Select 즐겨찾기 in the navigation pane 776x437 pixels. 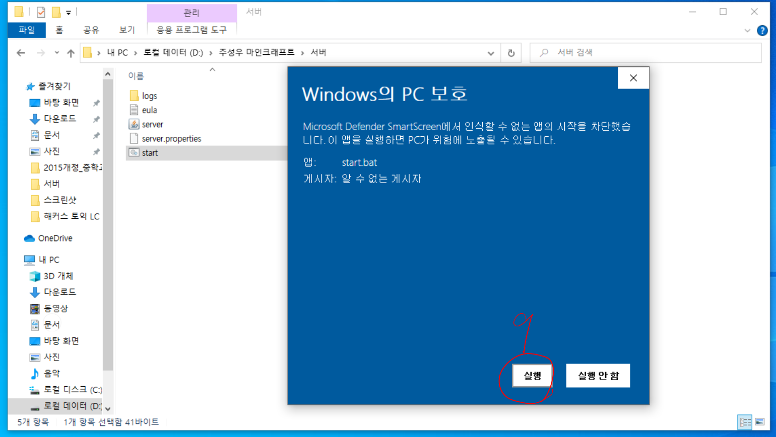[54, 86]
